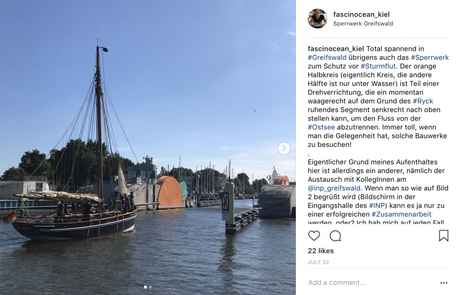The width and height of the screenshot is (461, 295).
Task: Open comments via the speech bubble icon
Action: coord(335,236)
